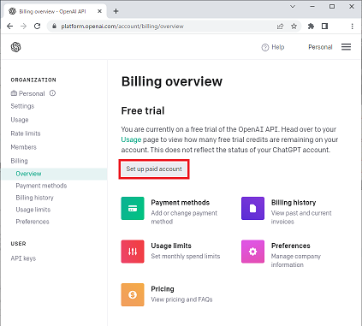The image size is (362, 326).
Task: Open the pink Preferences gear icon
Action: point(252,252)
